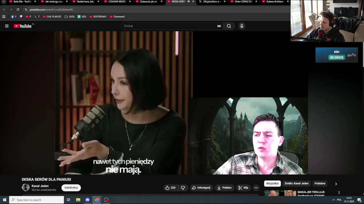Open the YouTube Y bookmark
364x204 pixels.
28,17
